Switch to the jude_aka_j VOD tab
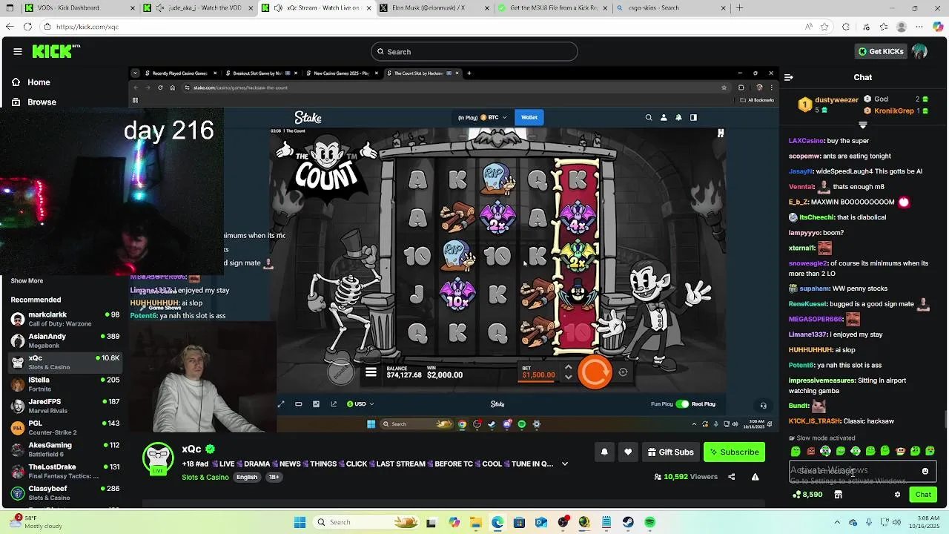Image resolution: width=949 pixels, height=534 pixels. click(199, 8)
